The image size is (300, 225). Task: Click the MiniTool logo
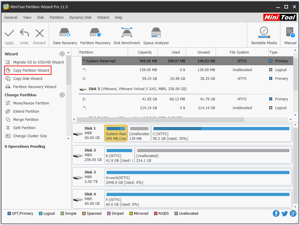pos(280,17)
